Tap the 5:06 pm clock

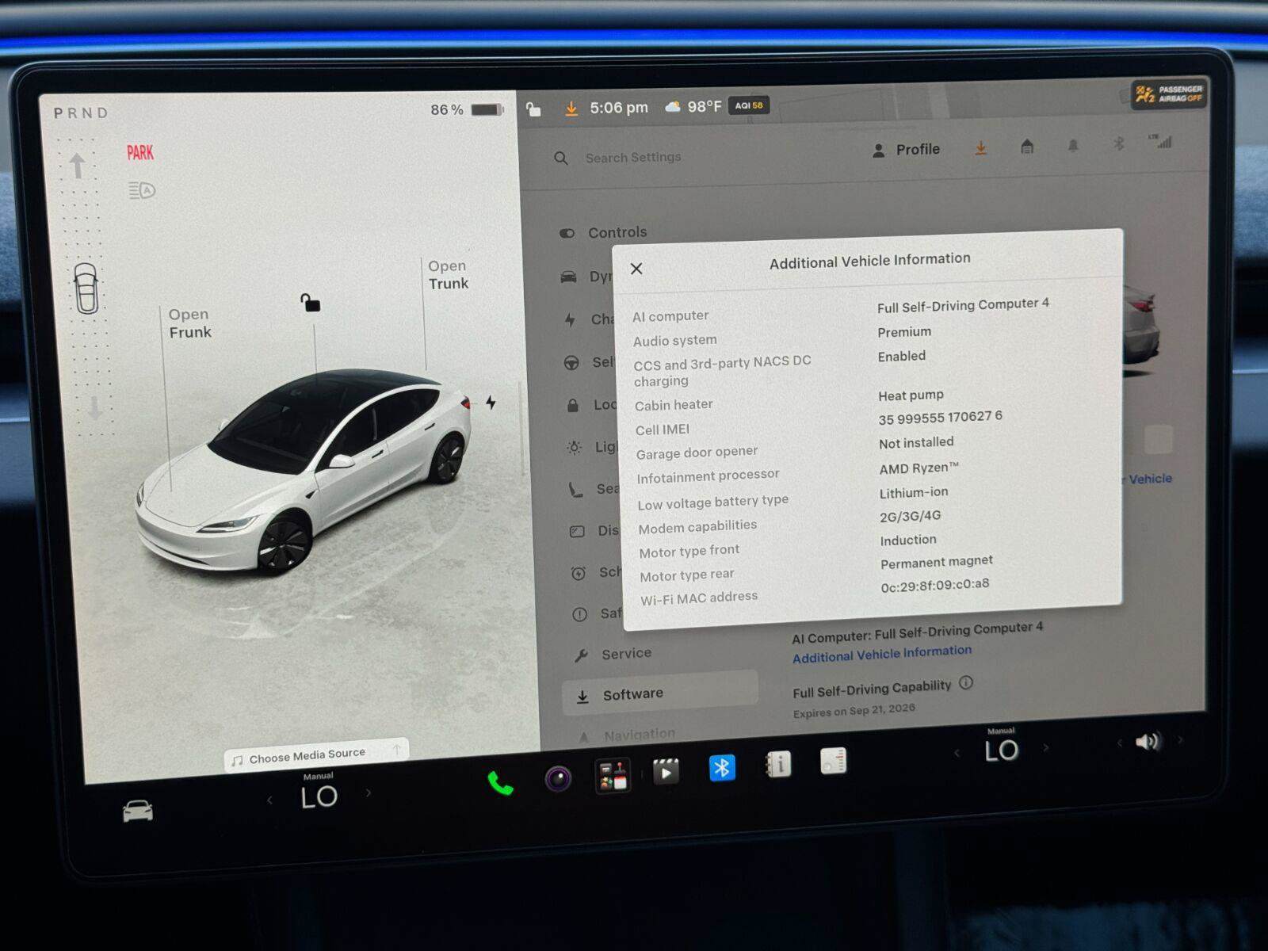(x=619, y=108)
